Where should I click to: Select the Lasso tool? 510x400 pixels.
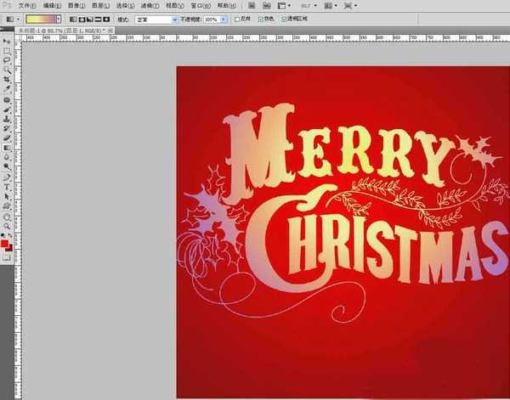click(7, 60)
